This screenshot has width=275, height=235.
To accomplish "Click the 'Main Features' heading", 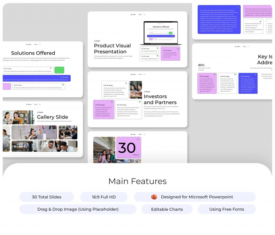I will tap(137, 181).
